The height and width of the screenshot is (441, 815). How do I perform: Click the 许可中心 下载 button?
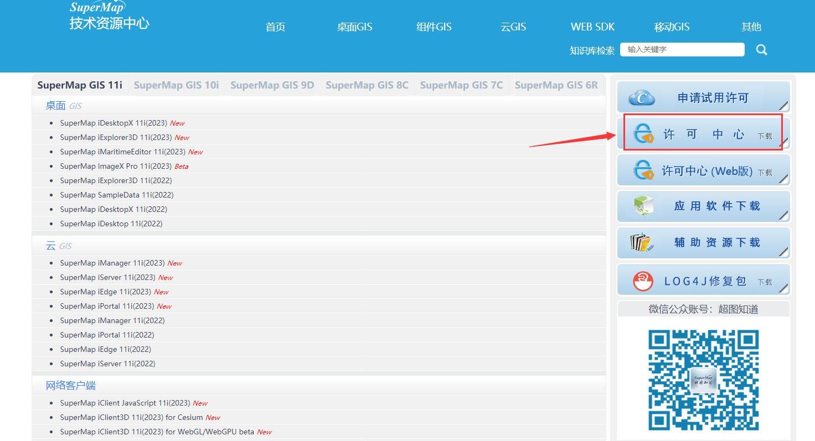point(704,134)
